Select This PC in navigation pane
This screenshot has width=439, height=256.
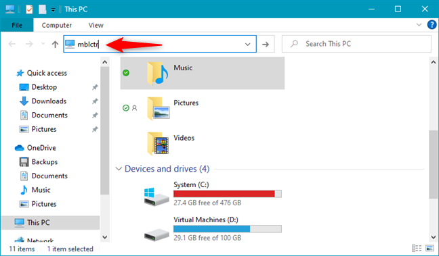point(50,222)
